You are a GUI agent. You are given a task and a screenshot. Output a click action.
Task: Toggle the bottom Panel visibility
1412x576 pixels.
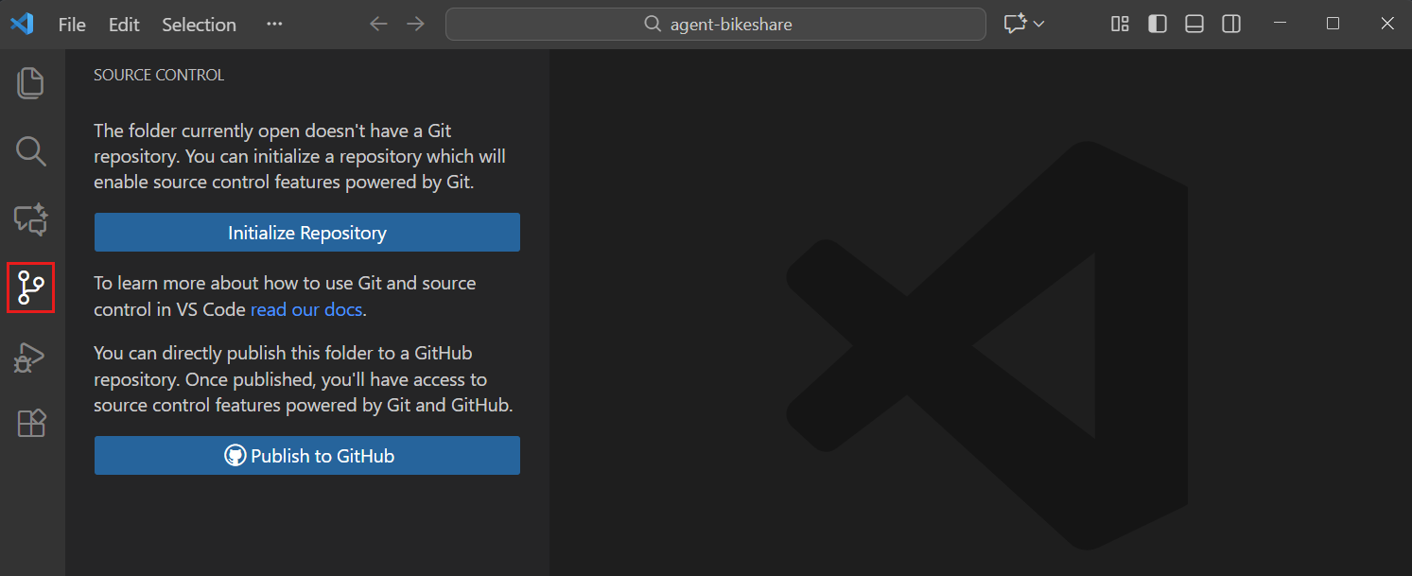click(1194, 24)
